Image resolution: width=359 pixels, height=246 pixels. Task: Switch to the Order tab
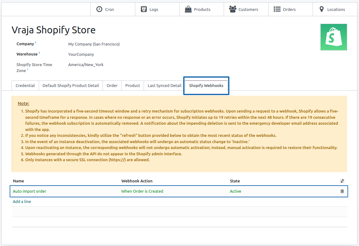(112, 86)
